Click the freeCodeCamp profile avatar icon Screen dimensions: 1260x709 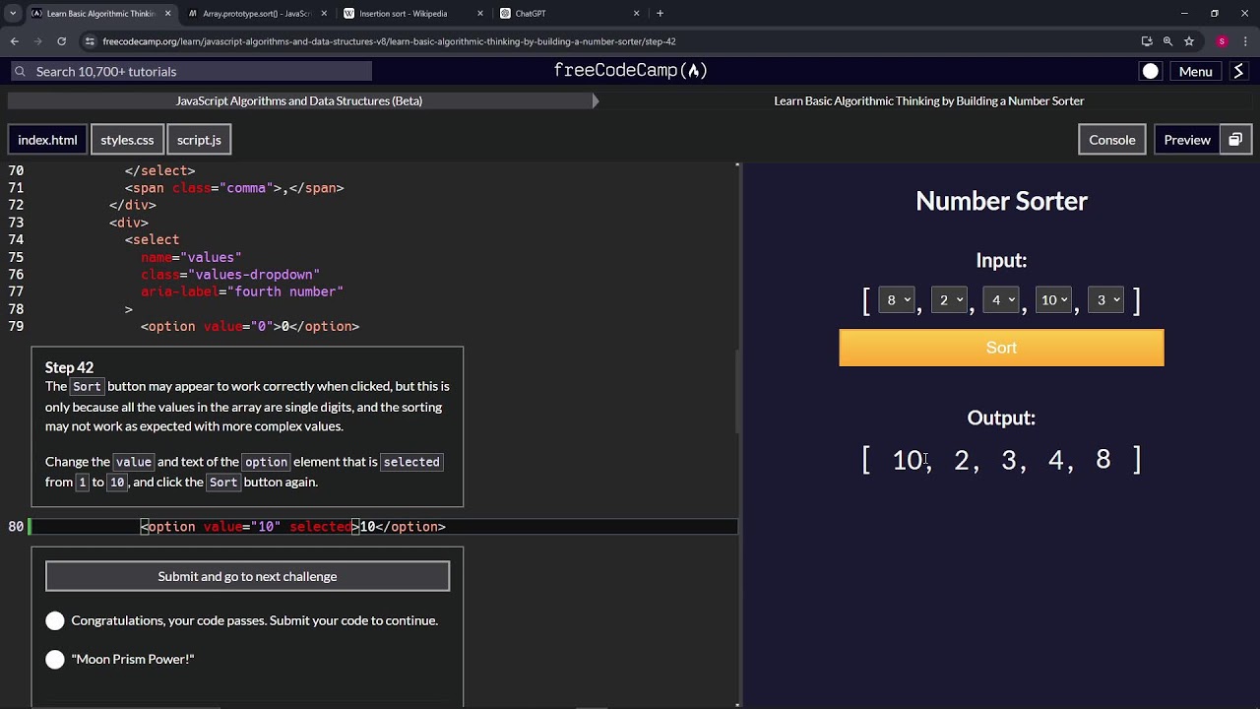[1239, 71]
